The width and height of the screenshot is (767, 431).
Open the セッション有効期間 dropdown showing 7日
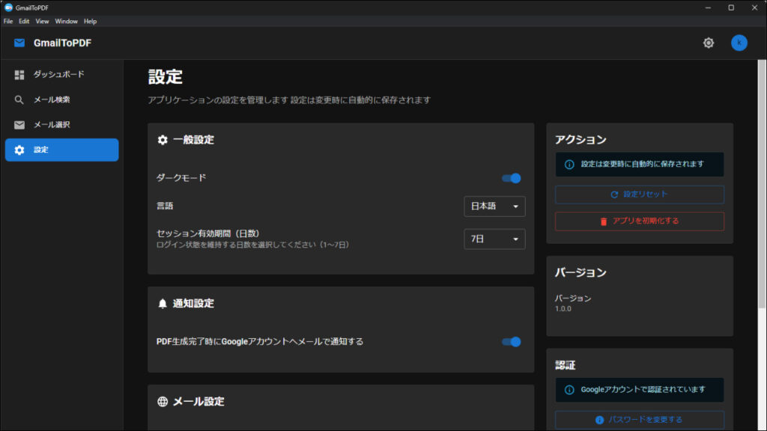[x=494, y=239]
